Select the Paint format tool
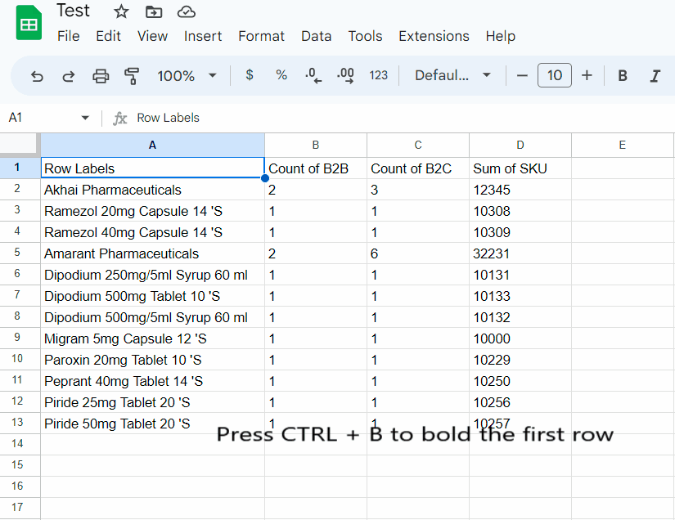This screenshot has width=675, height=520. (131, 75)
